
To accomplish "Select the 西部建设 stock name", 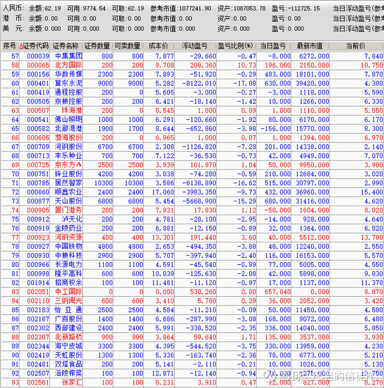I will [x=69, y=328].
